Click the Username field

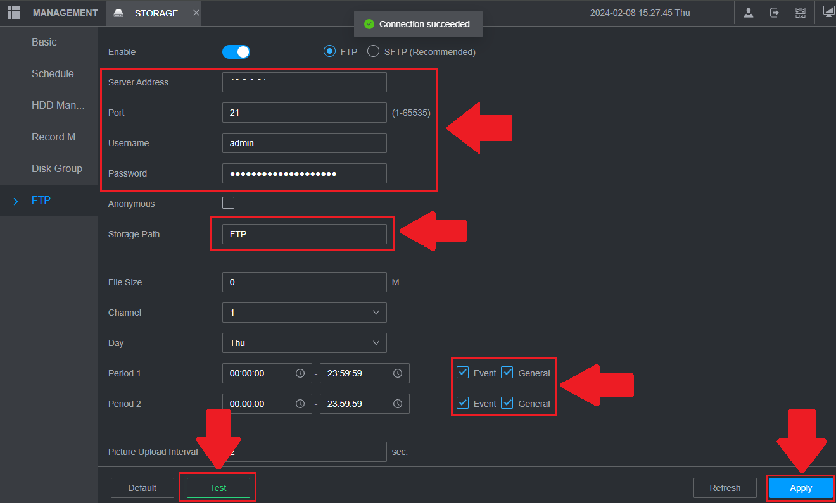coord(305,143)
